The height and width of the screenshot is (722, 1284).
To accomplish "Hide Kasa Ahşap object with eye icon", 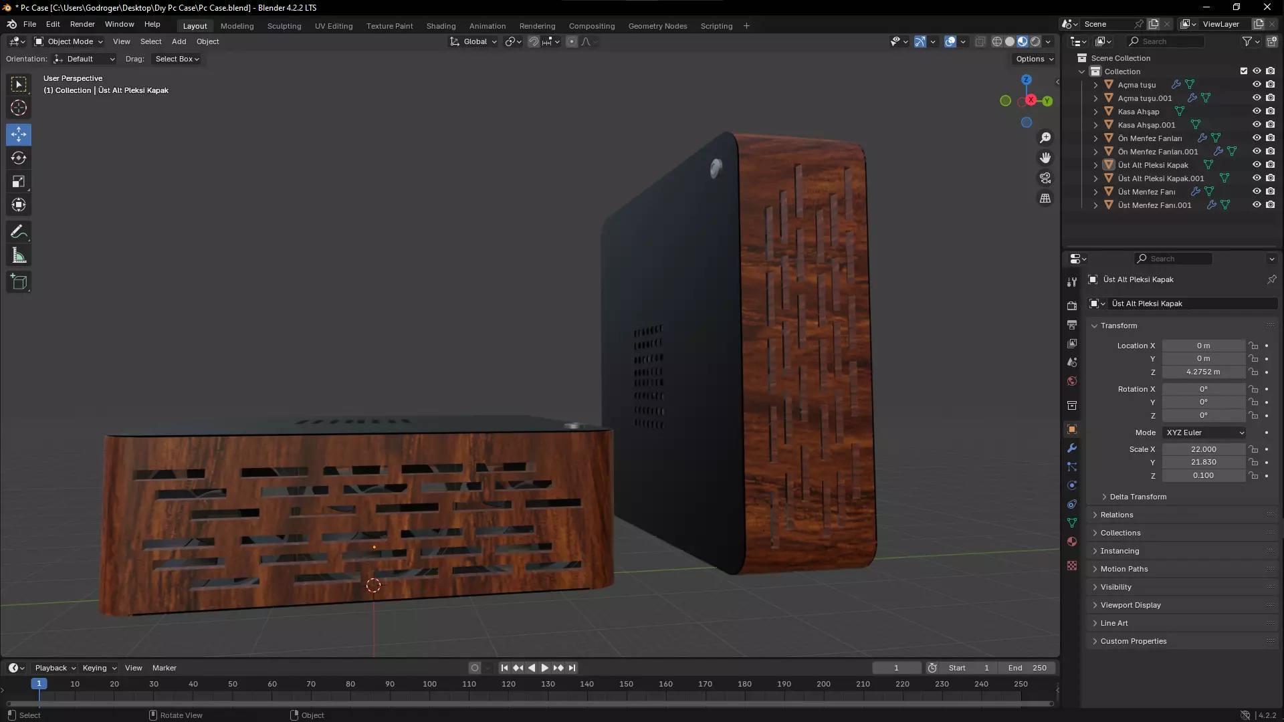I will (1257, 111).
